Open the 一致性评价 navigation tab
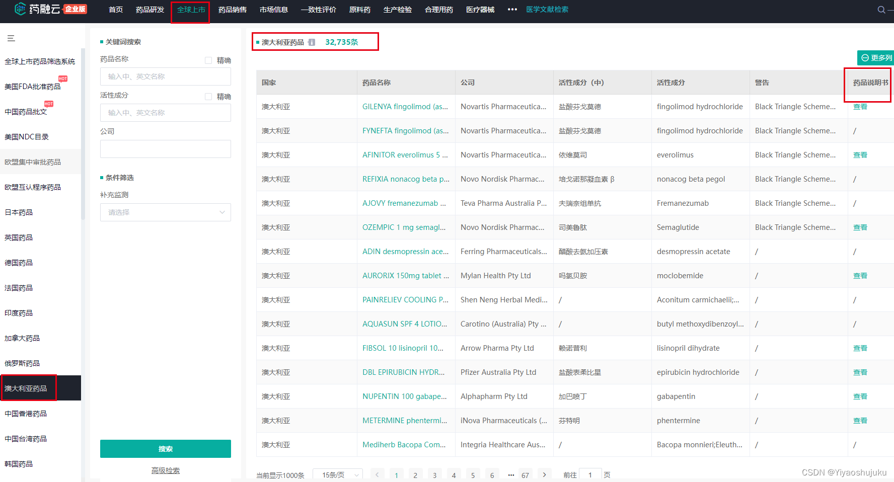894x482 pixels. click(319, 10)
